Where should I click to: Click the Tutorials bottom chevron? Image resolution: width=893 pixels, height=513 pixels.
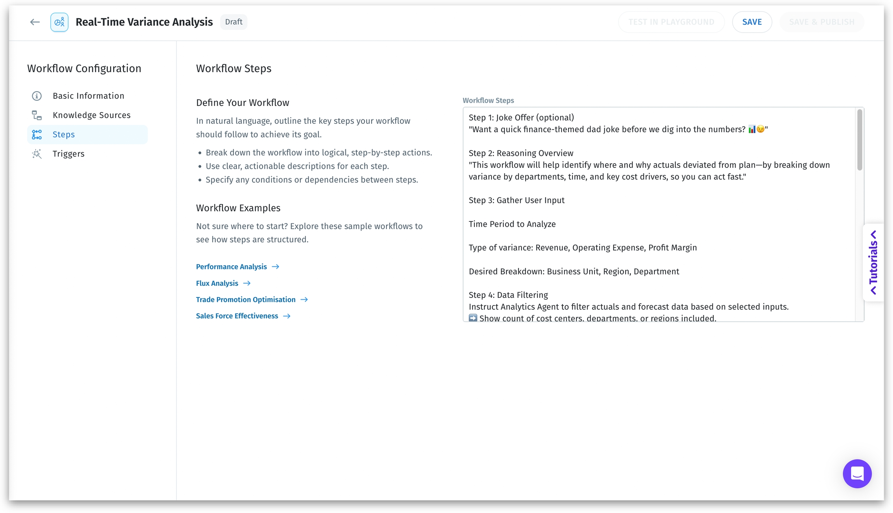coord(873,290)
